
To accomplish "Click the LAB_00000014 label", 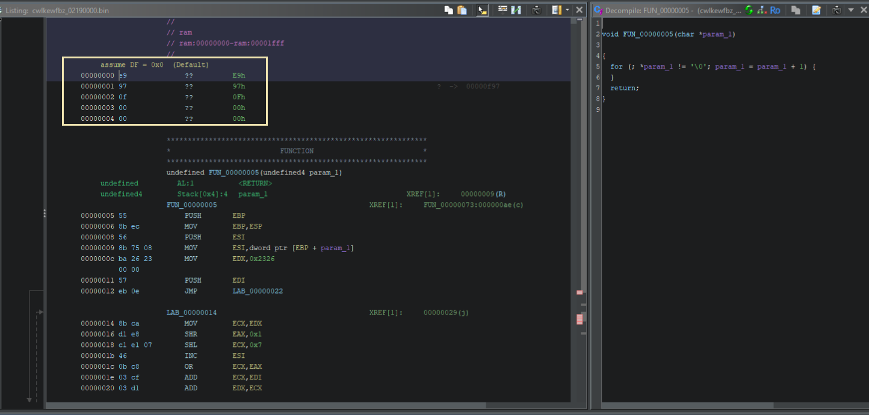I will [191, 313].
